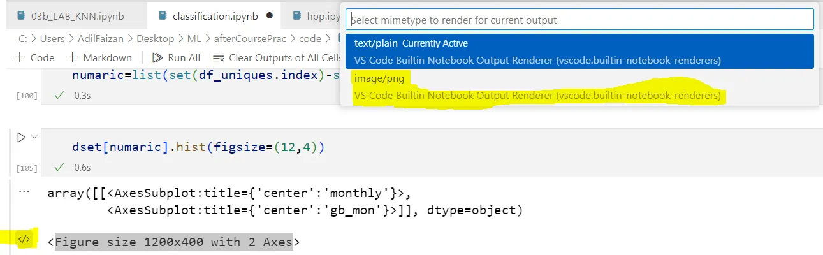The height and width of the screenshot is (255, 823).
Task: Focus the mimetype search input box
Action: pyautogui.click(x=580, y=20)
